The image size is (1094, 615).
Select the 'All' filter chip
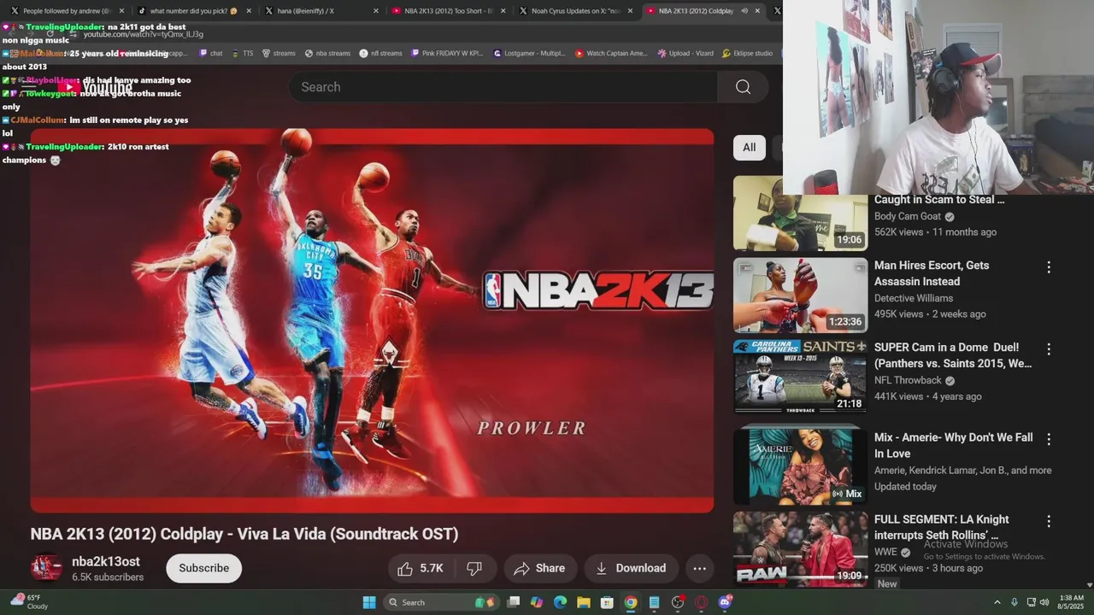tap(749, 147)
